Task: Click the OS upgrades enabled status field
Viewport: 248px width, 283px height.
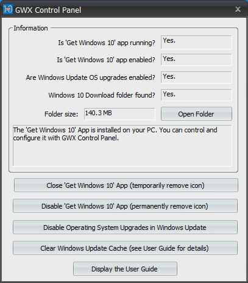Action: pos(196,77)
